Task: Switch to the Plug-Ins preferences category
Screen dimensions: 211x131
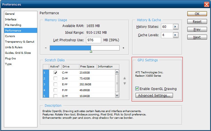Action: pyautogui.click(x=10, y=58)
